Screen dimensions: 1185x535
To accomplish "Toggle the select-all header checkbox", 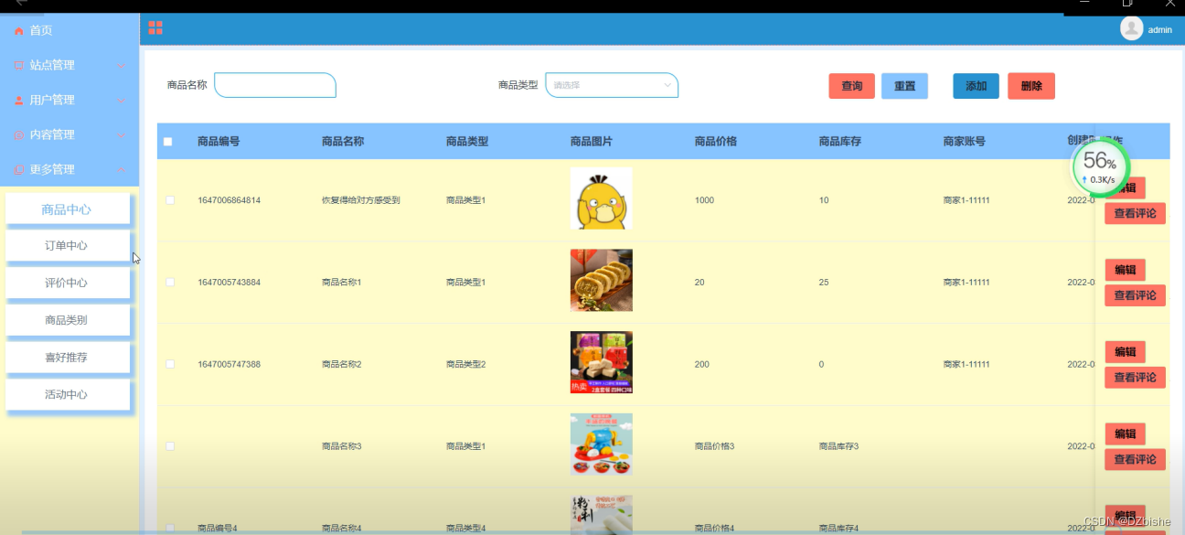I will tap(168, 142).
